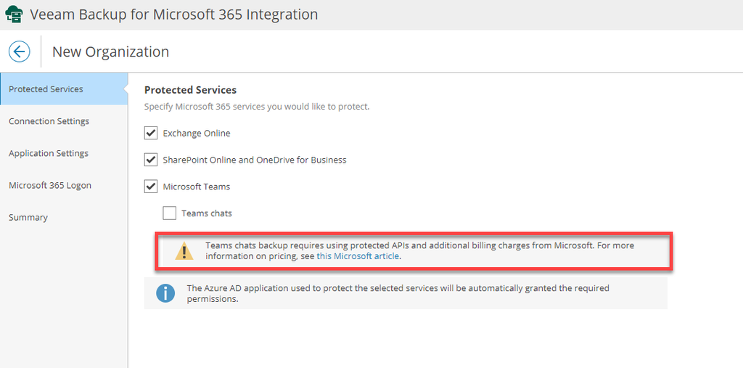Image resolution: width=743 pixels, height=368 pixels.
Task: Click the Microsoft Teams label text
Action: coord(197,187)
